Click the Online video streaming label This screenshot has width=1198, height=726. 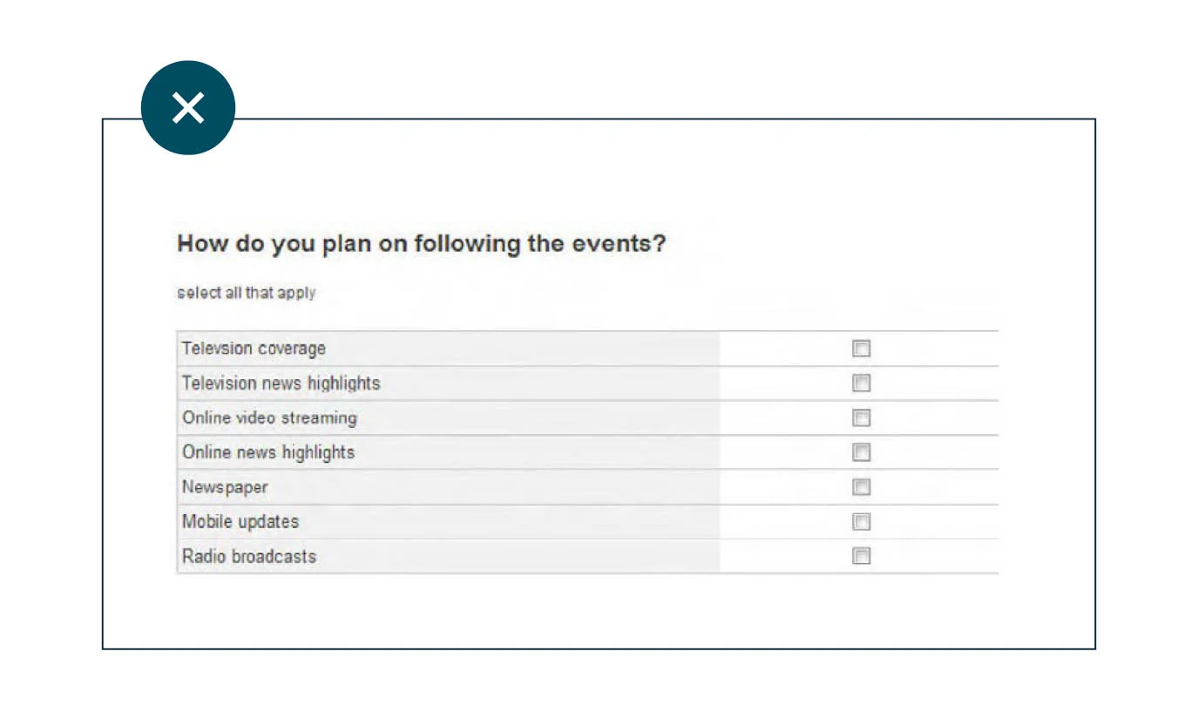269,417
